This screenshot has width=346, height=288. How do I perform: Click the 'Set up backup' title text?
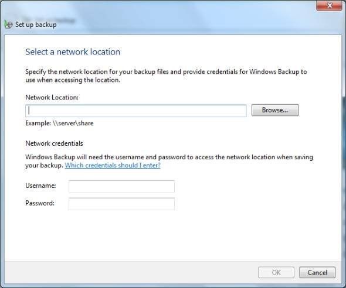(36, 25)
